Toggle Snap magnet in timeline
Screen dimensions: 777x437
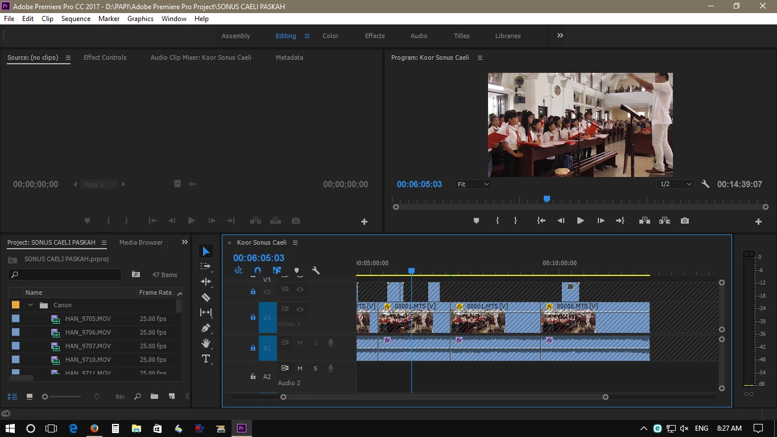point(258,271)
